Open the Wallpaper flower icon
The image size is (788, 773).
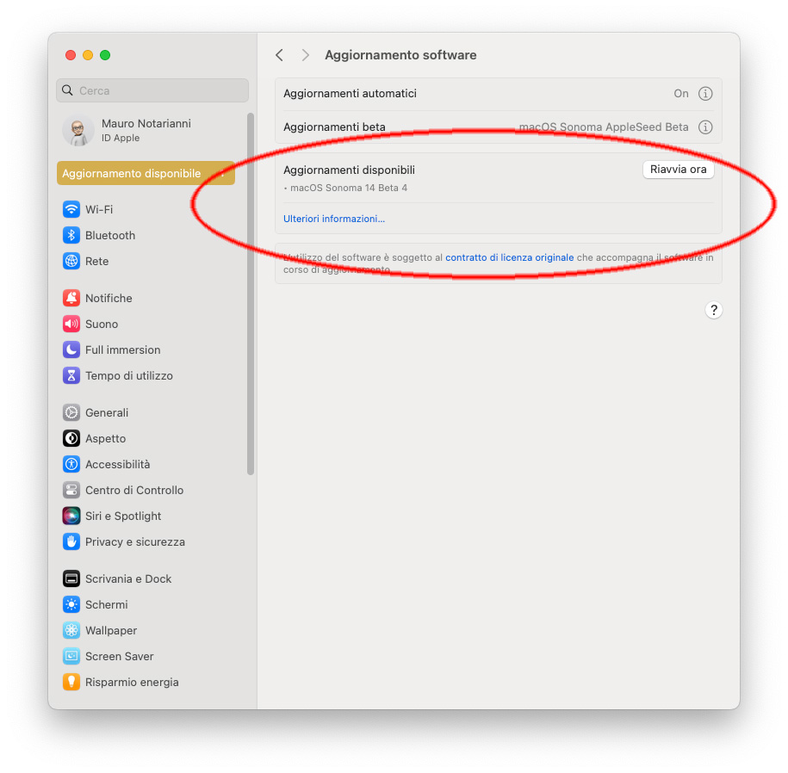(x=71, y=630)
